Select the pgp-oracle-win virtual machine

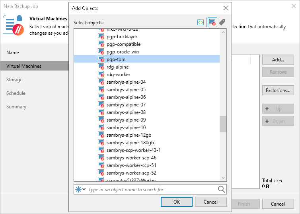tap(123, 52)
